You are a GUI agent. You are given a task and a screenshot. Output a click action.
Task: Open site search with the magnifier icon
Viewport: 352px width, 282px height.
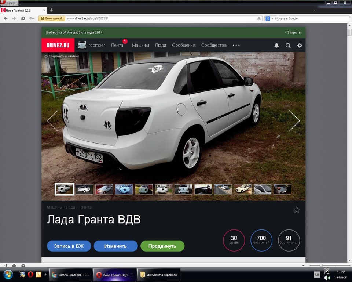click(288, 45)
